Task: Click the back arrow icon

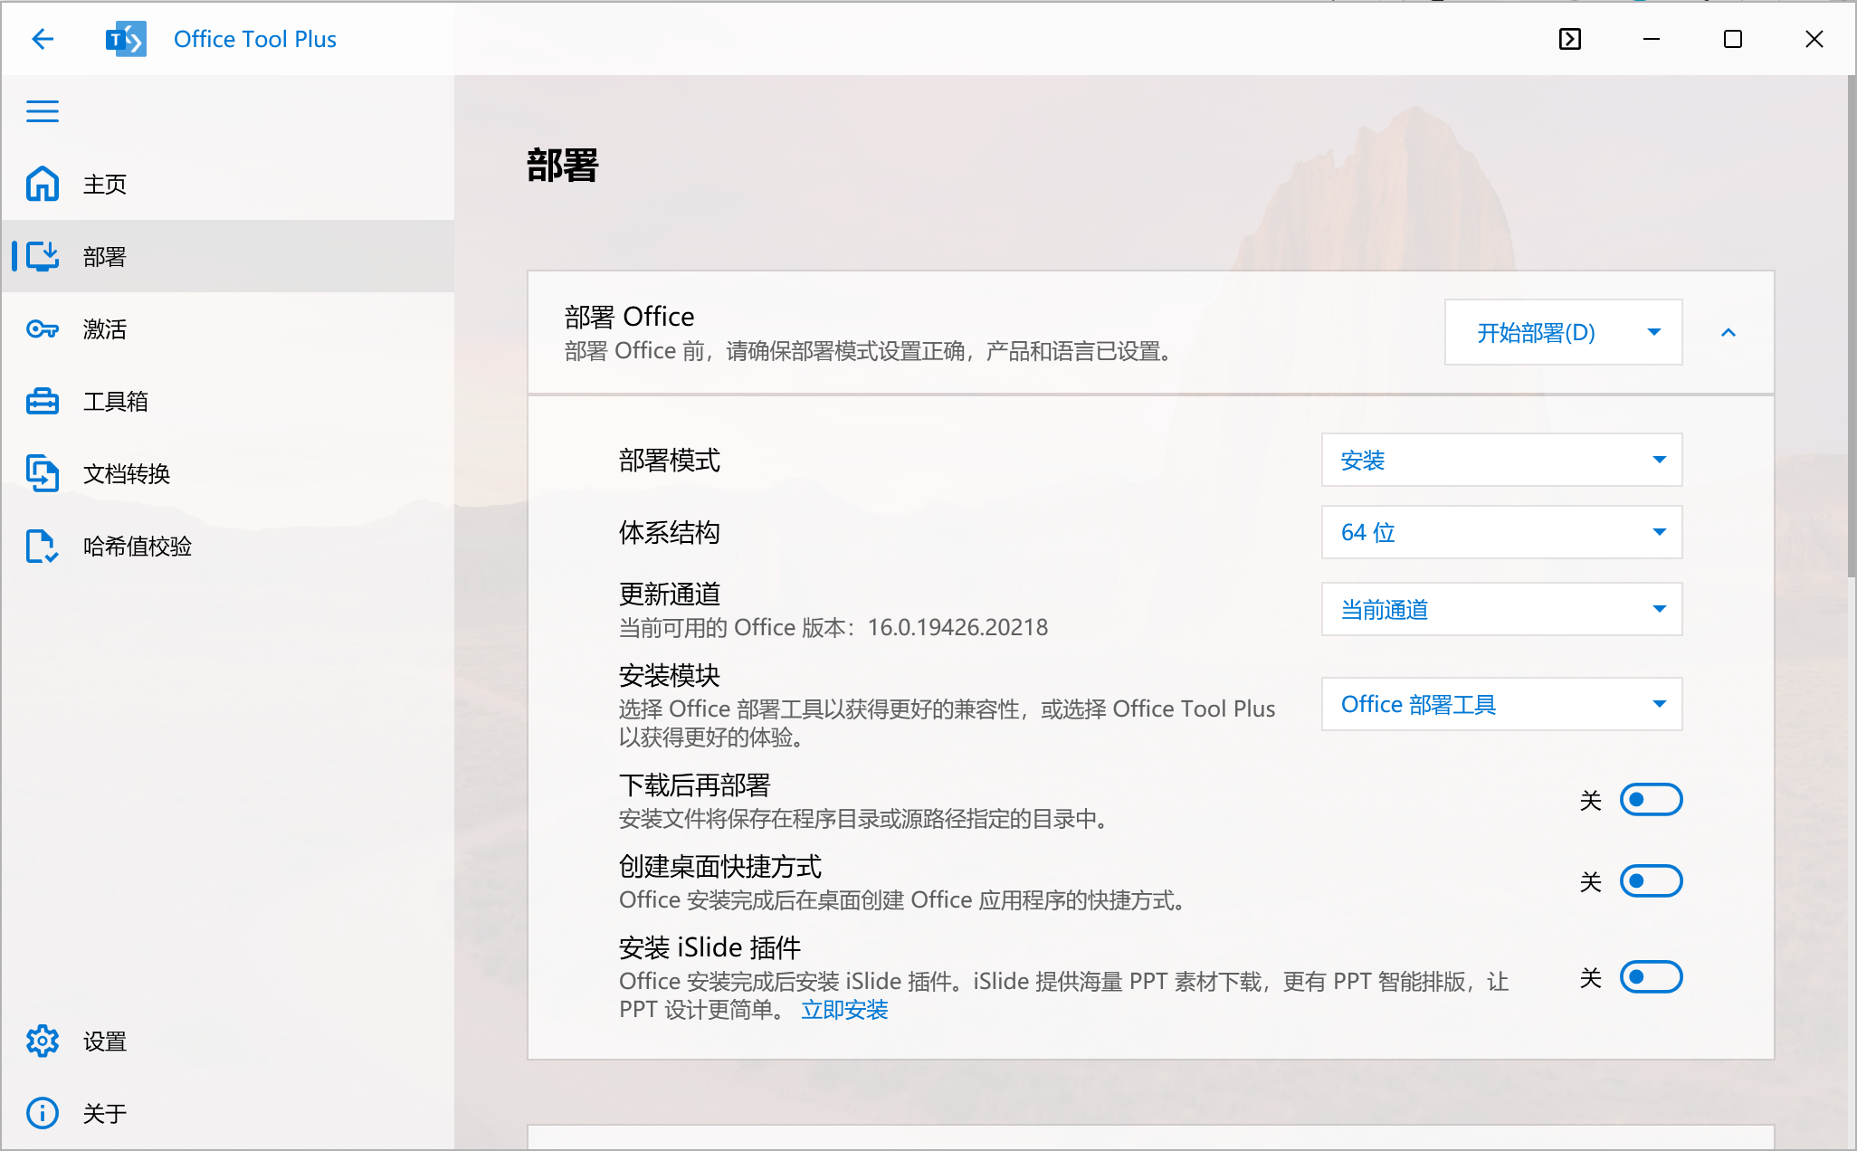Action: (x=43, y=39)
